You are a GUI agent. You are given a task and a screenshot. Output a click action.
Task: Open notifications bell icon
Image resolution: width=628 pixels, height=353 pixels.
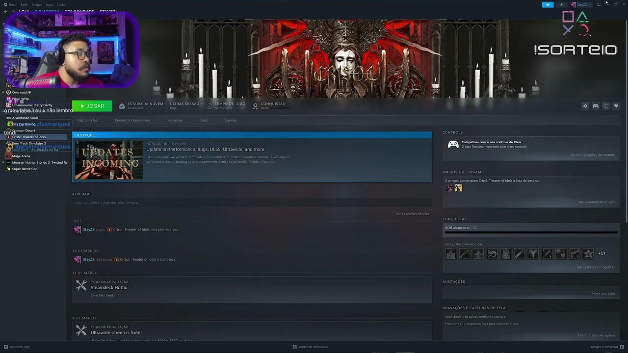click(x=561, y=4)
